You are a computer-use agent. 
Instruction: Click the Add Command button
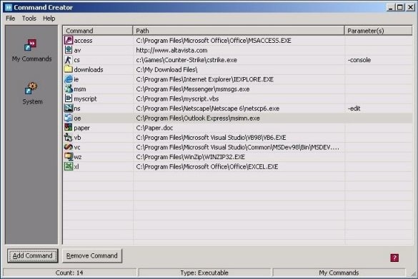[x=33, y=256]
